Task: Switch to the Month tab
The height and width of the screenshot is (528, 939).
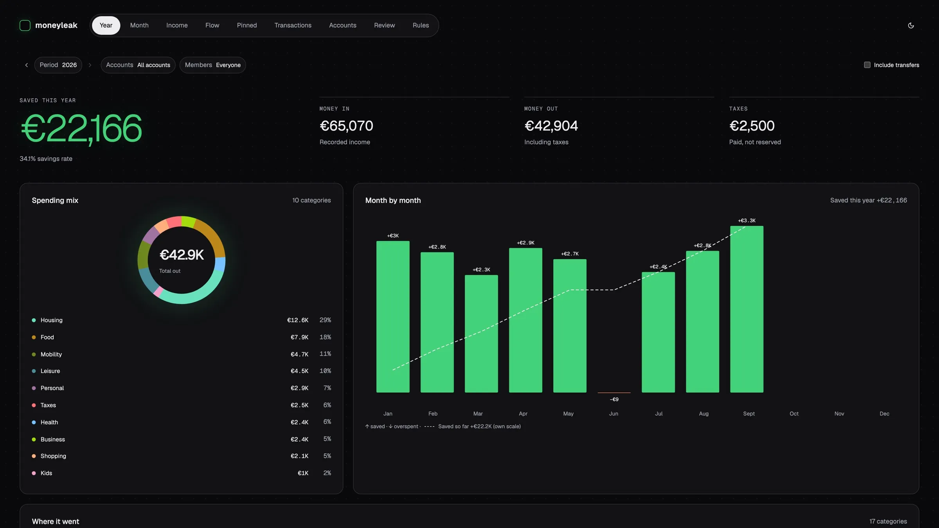Action: tap(139, 25)
